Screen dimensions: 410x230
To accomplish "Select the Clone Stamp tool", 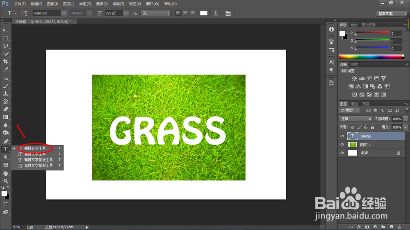I will coord(5,94).
